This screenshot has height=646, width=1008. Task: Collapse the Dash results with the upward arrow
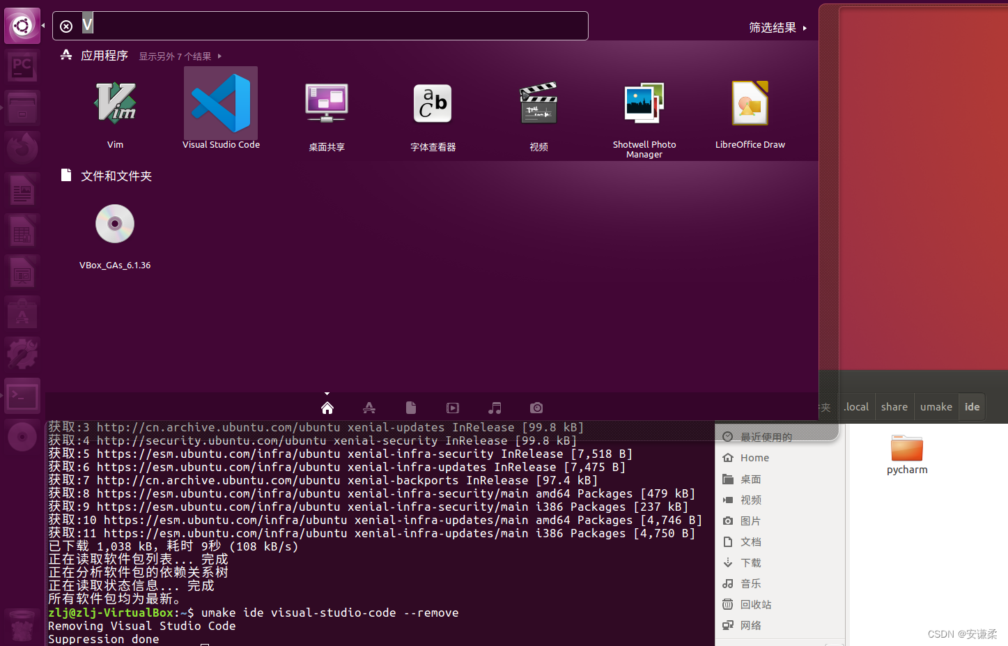[327, 392]
